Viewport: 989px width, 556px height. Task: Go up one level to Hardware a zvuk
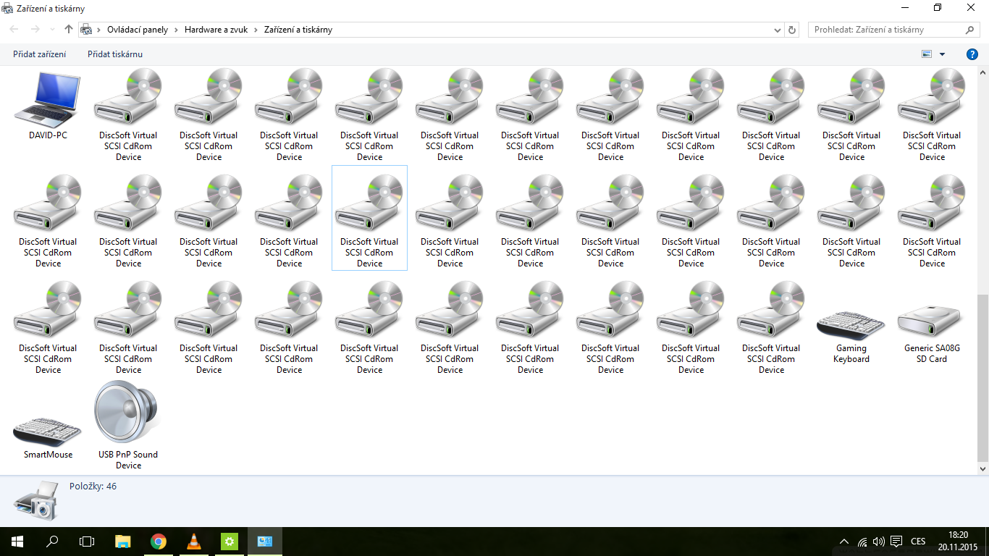point(69,30)
